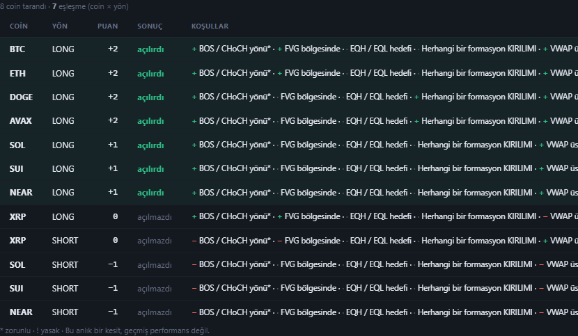Select the SUI SHORT row's -1 score
578x336 pixels.
113,288
